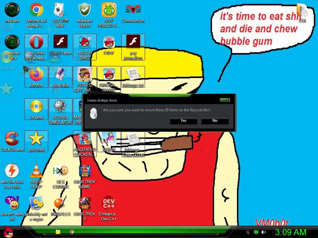Select the yellow 'cd drive' disc icon
318x238 pixels.
36,109
